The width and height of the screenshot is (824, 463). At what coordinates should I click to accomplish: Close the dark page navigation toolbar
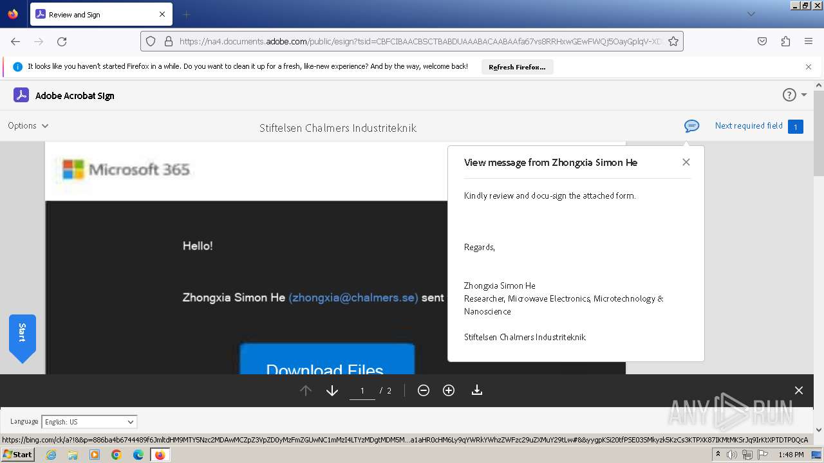(799, 390)
